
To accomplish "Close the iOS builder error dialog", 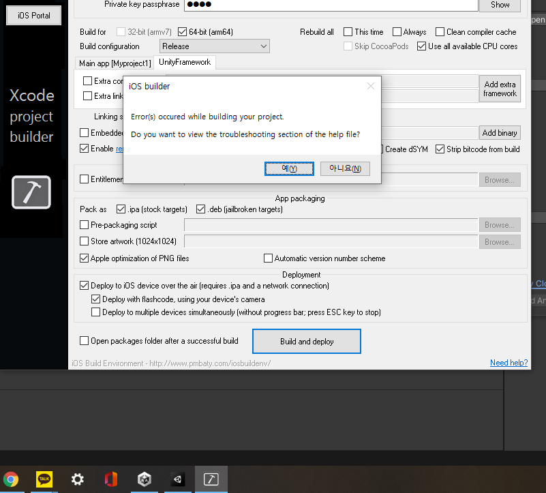I will pyautogui.click(x=371, y=86).
